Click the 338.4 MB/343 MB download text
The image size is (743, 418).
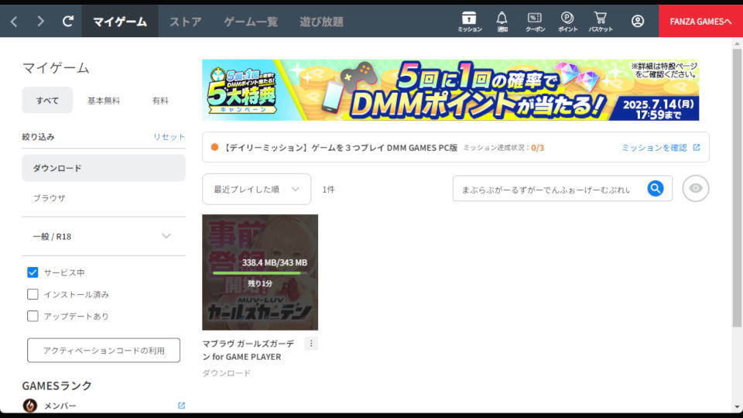pos(274,262)
